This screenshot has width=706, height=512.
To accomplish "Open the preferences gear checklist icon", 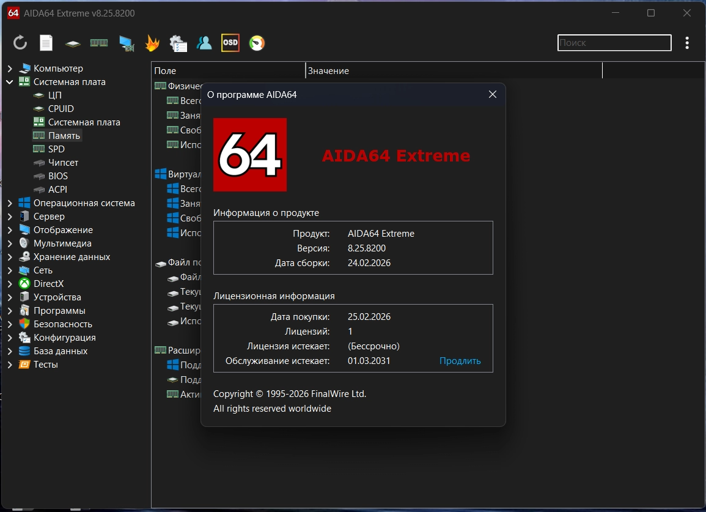I will pos(178,43).
